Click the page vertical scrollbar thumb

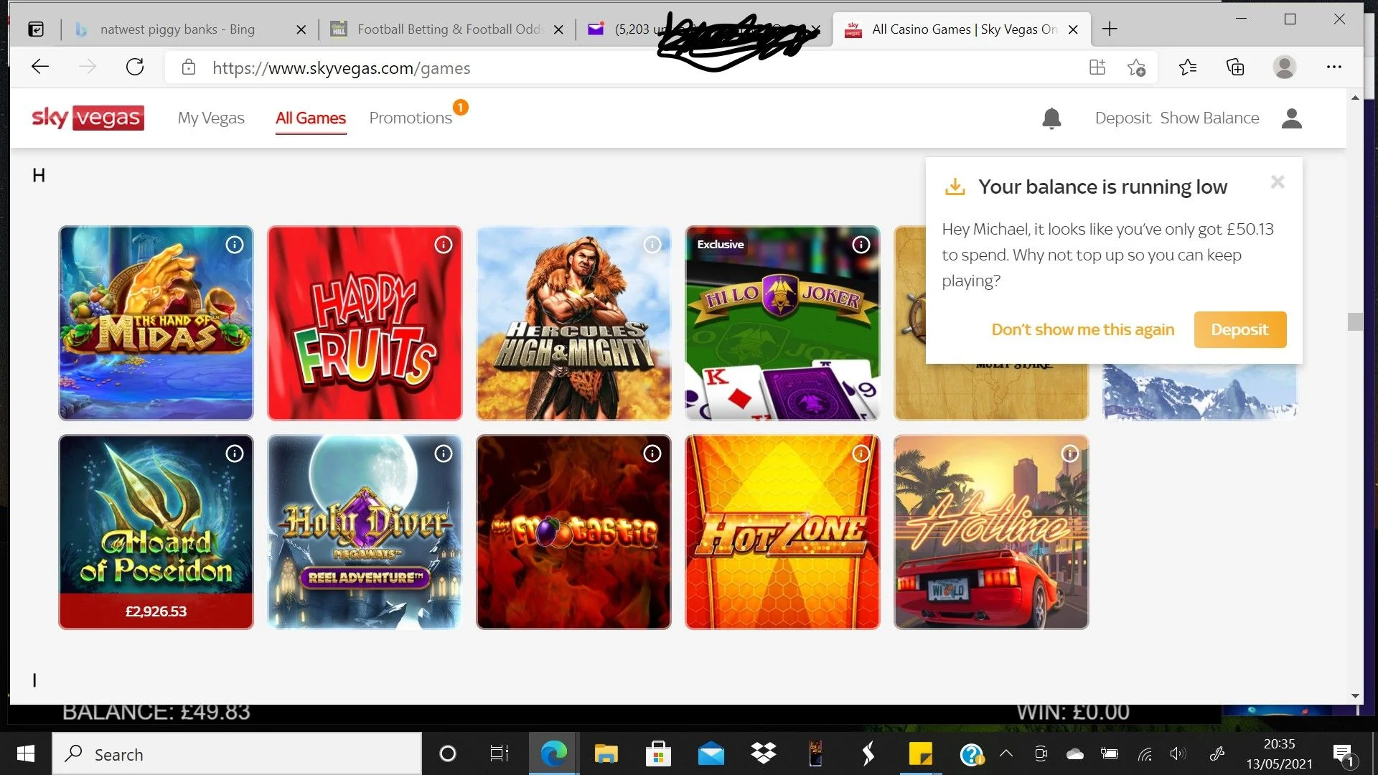(x=1355, y=321)
